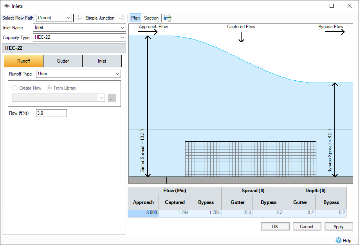Select the Approach flow cell 3.000
The width and height of the screenshot is (359, 245).
point(143,213)
